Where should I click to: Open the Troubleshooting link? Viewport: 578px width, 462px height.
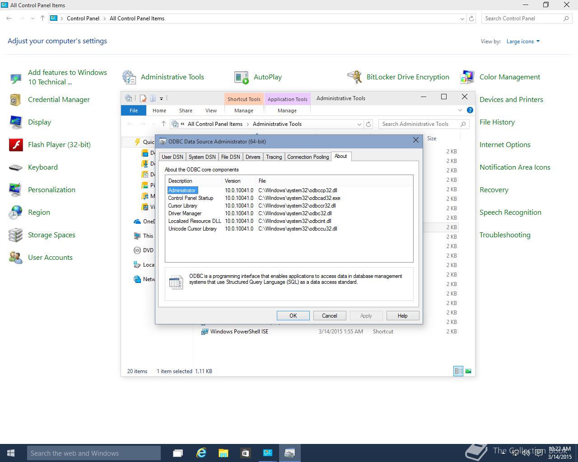pos(505,235)
